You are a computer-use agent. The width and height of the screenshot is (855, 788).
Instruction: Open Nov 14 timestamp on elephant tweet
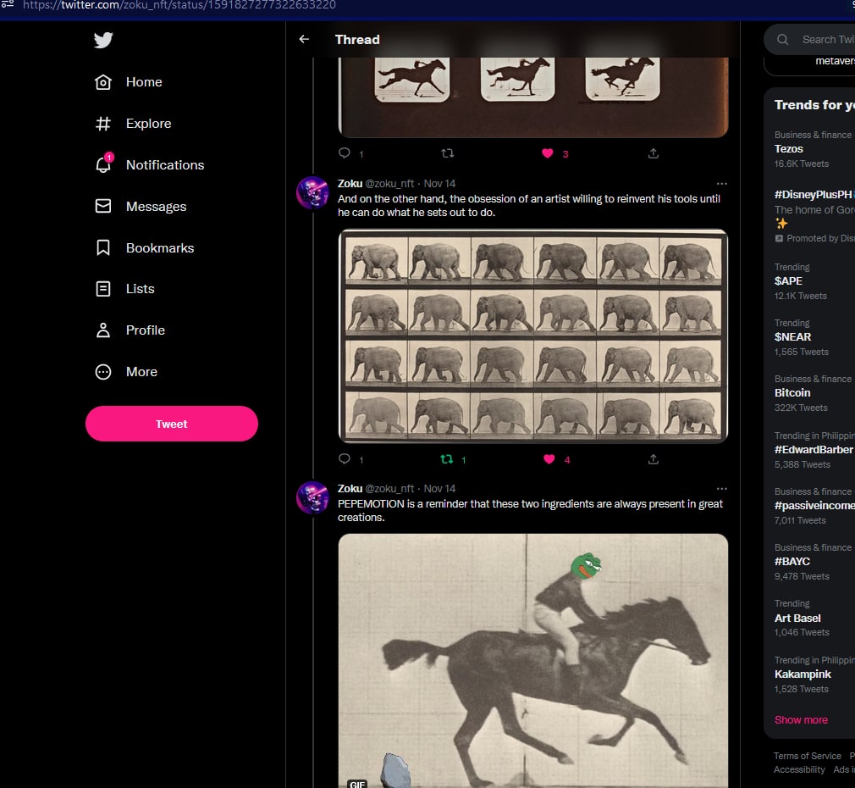point(439,183)
